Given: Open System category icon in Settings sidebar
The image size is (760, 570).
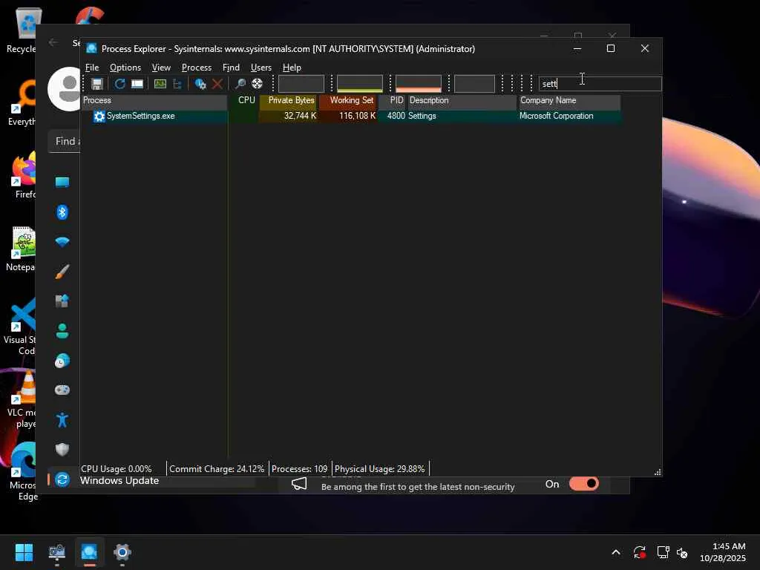Looking at the screenshot, I should [62, 183].
